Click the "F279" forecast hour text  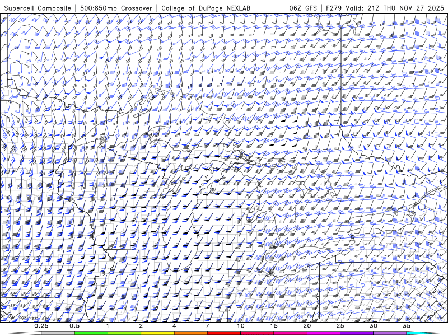(x=334, y=8)
